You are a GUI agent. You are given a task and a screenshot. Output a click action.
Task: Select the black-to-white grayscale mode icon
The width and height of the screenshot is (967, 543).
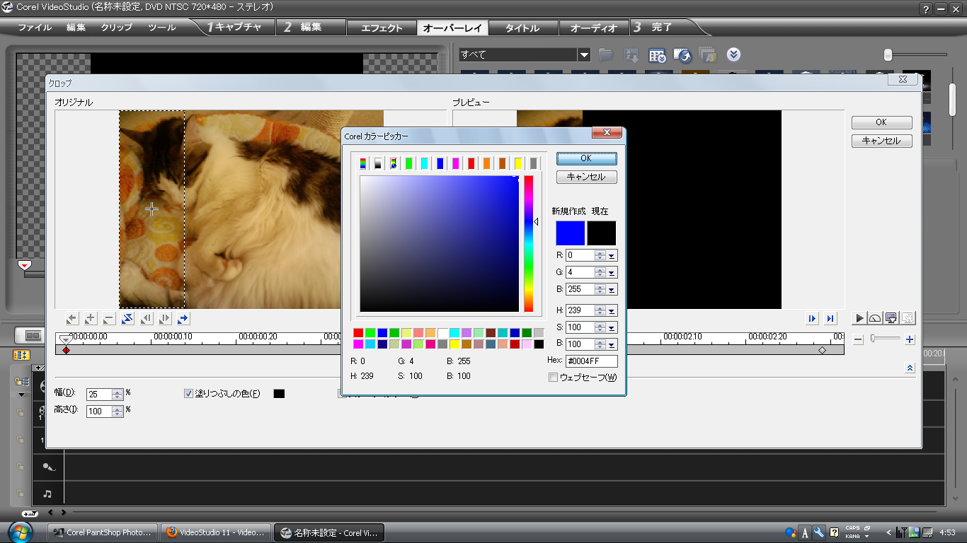(378, 163)
